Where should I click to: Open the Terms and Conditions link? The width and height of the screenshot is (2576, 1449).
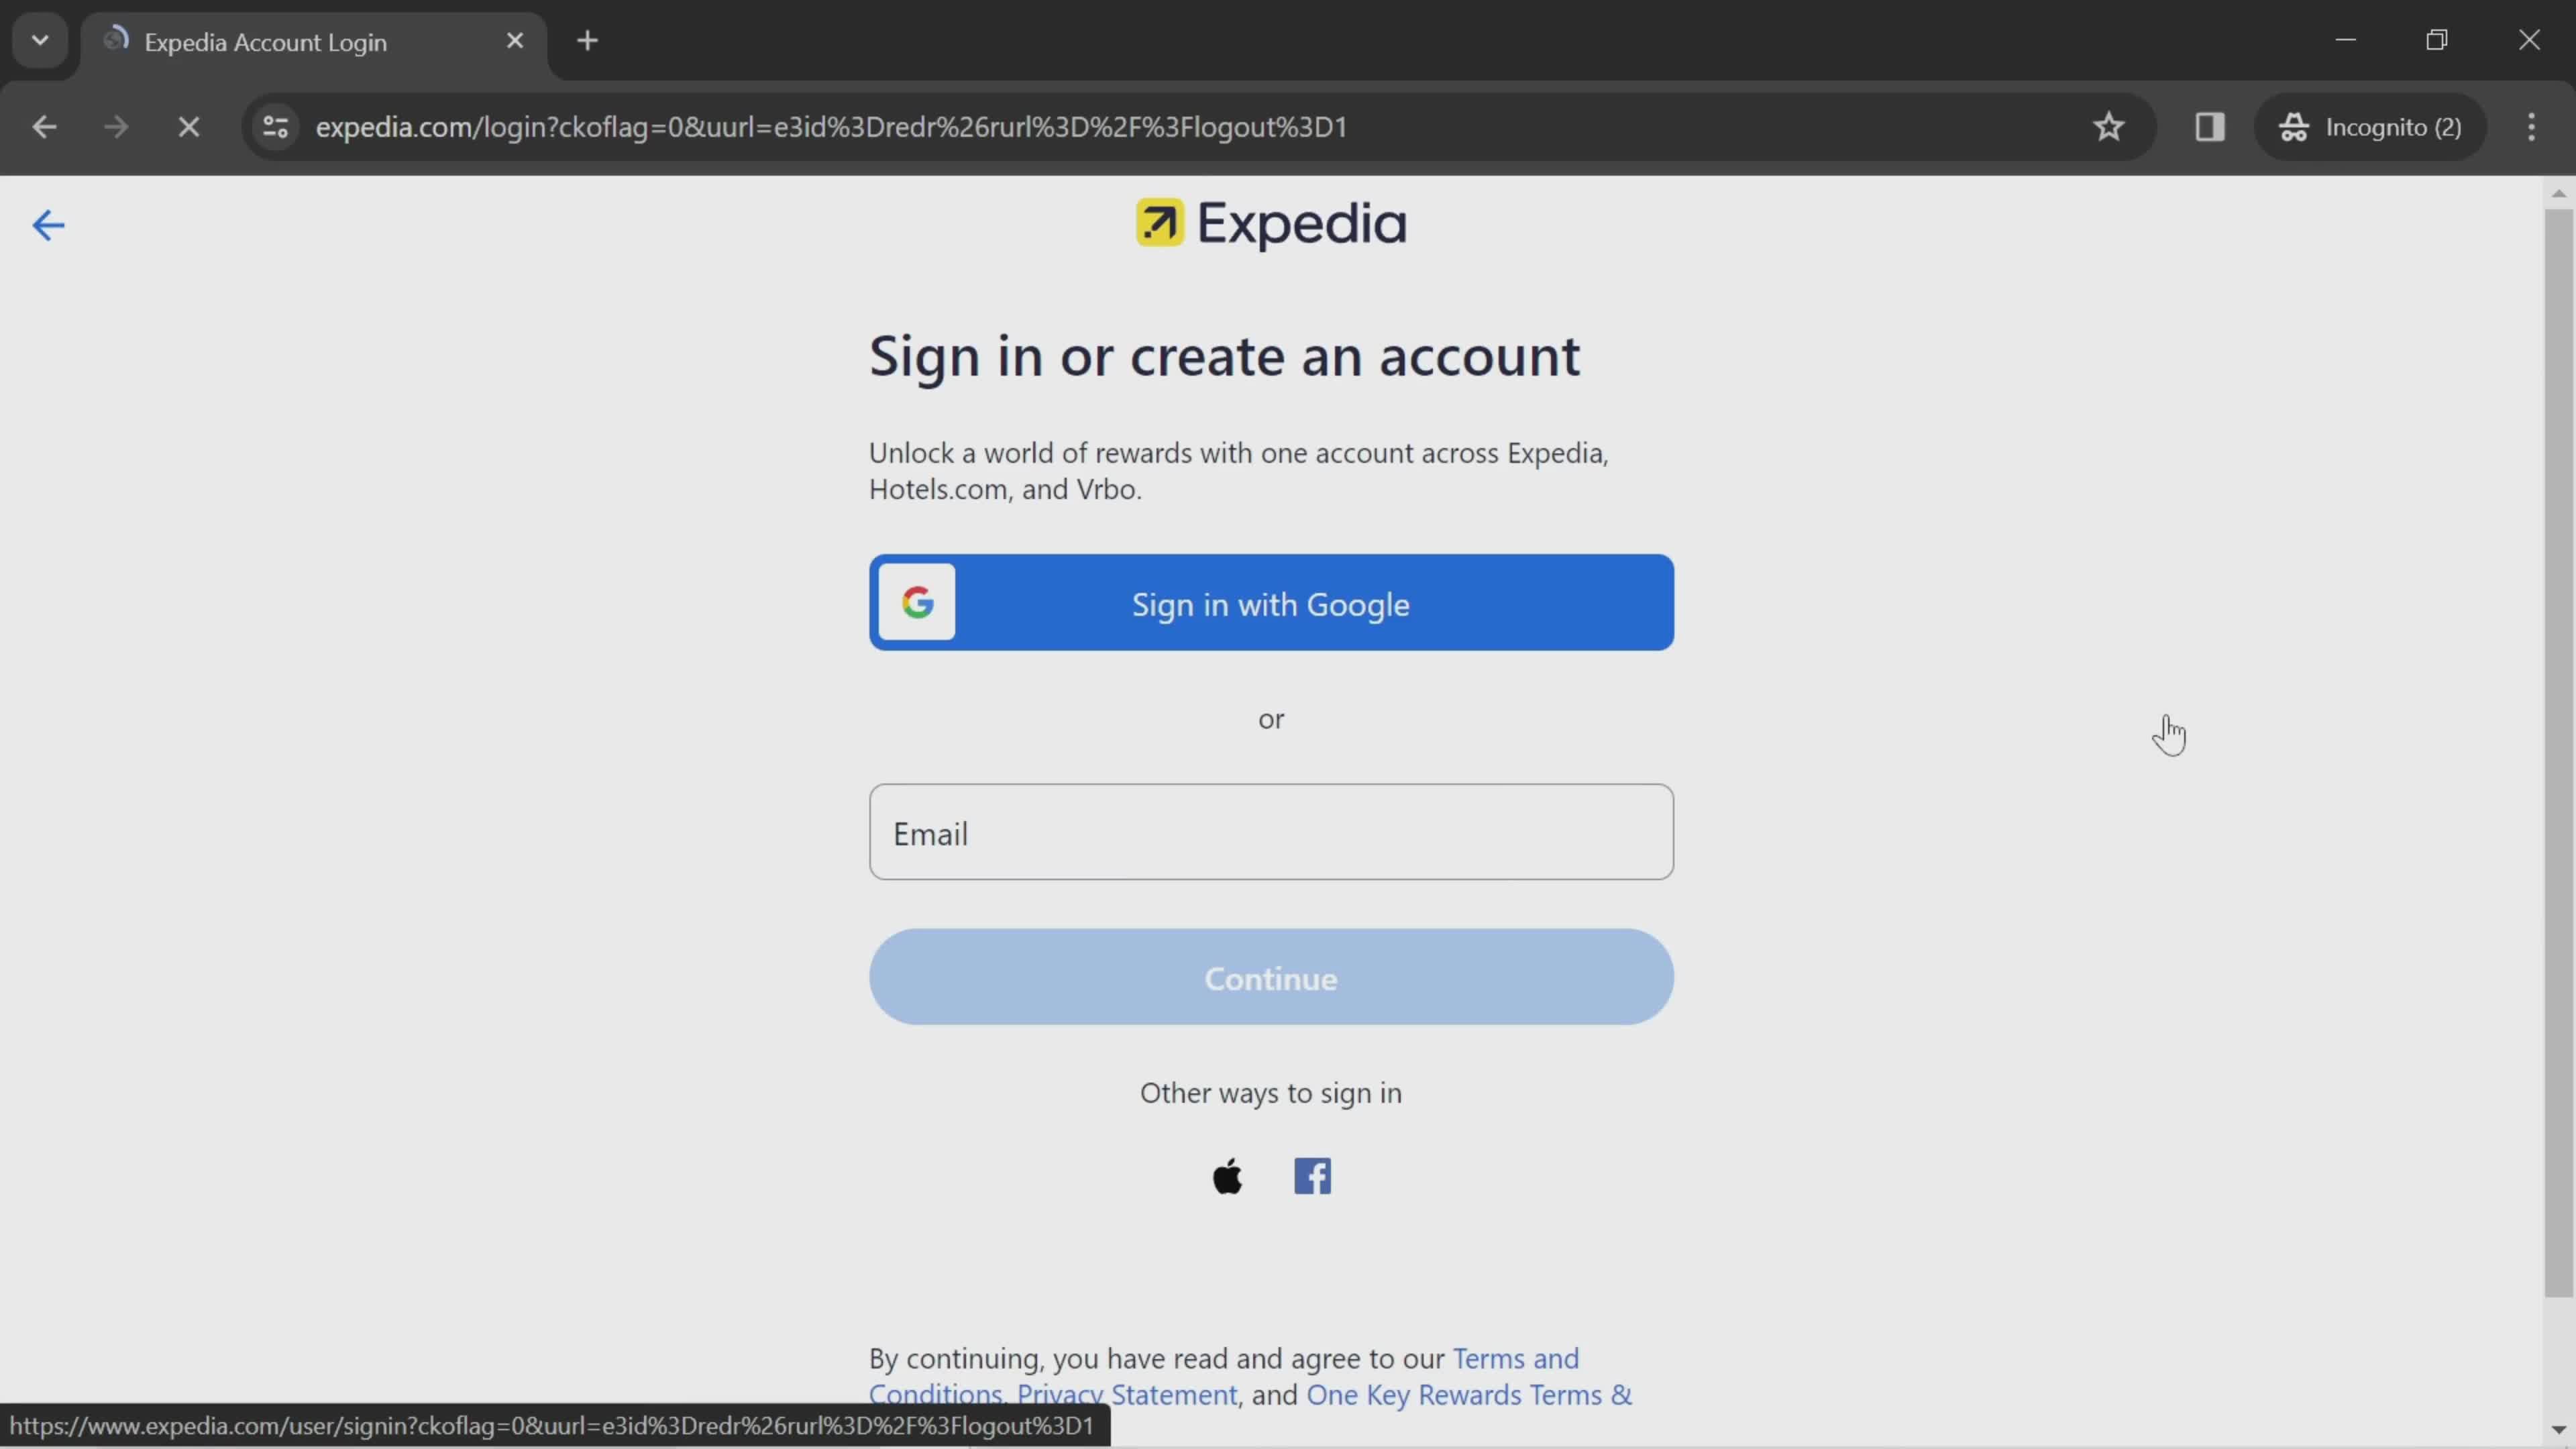pos(1516,1359)
